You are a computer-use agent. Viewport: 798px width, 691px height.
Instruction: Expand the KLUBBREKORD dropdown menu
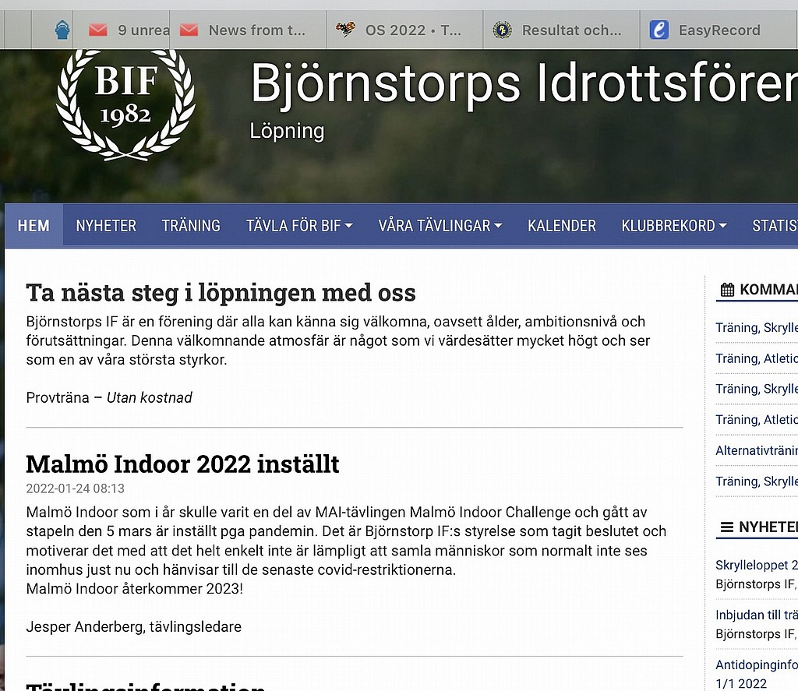(674, 225)
